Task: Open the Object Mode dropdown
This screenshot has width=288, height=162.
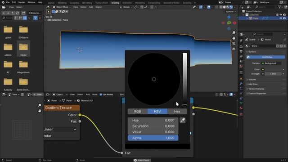Action: click(x=62, y=7)
